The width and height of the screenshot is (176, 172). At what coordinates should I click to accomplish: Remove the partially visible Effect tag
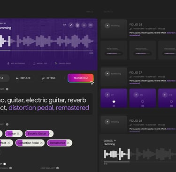[x=9, y=143]
